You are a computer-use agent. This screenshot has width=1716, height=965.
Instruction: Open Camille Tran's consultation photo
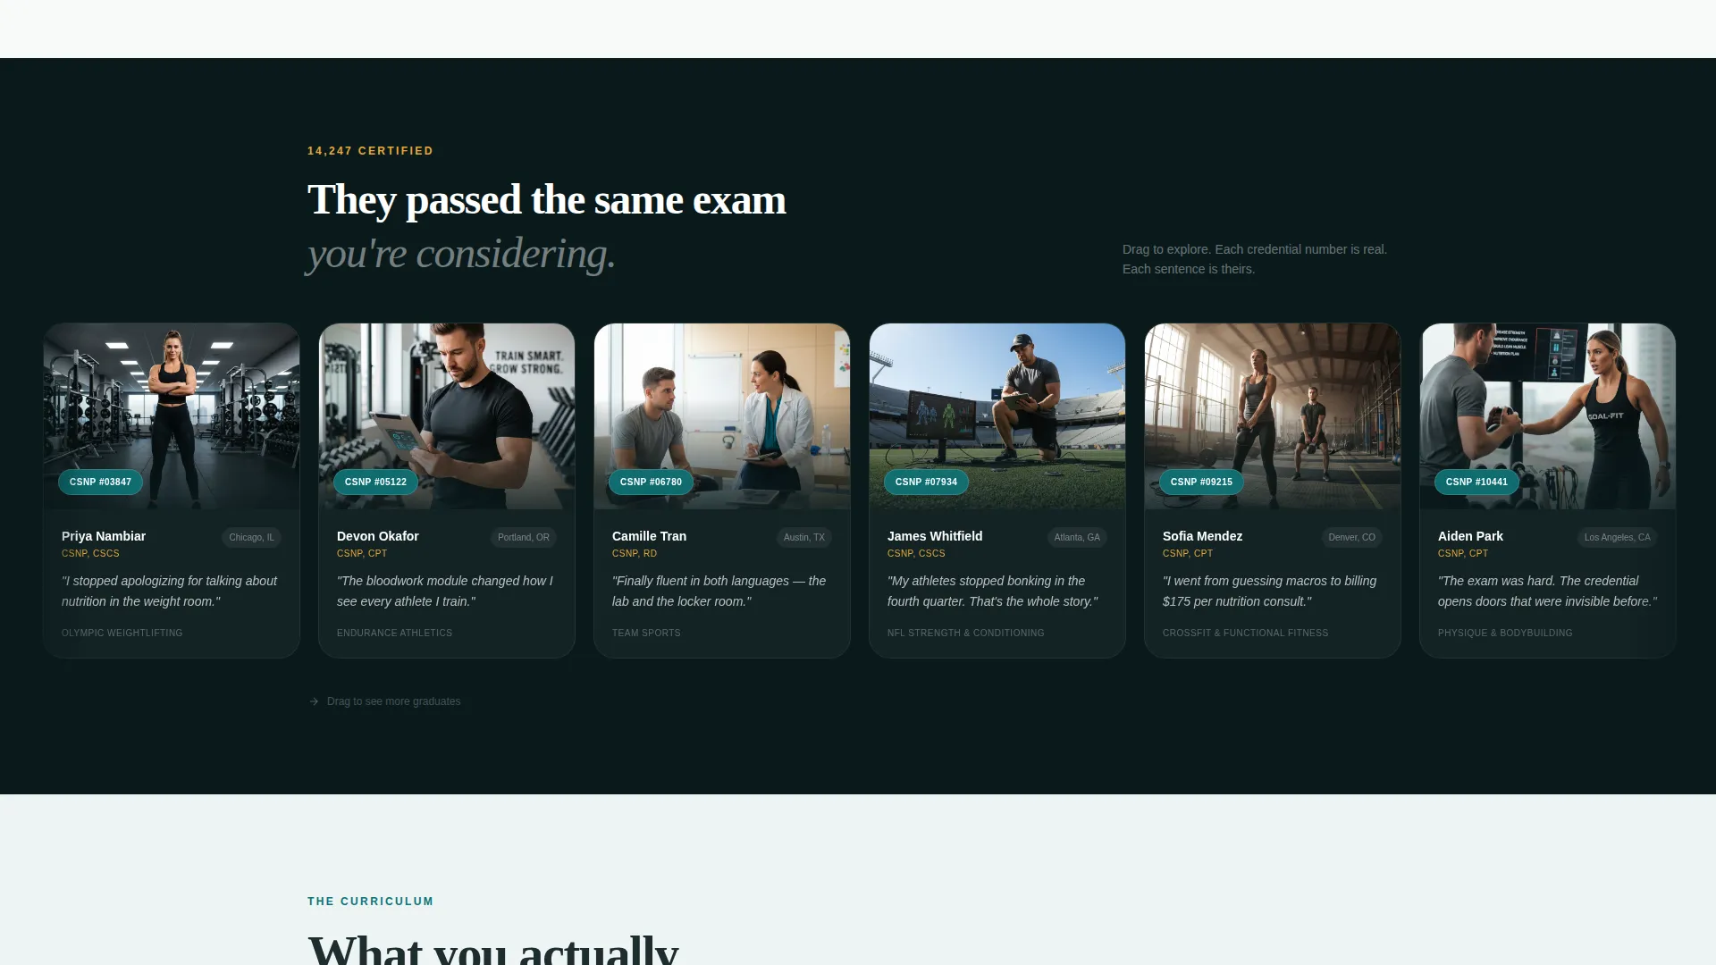(722, 416)
